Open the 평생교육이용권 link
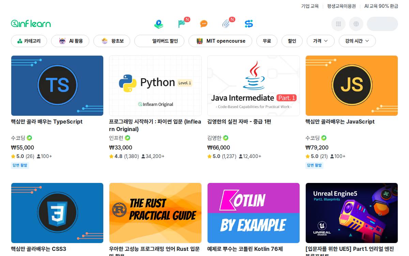Screen dimensions: 409x256 point(342,6)
